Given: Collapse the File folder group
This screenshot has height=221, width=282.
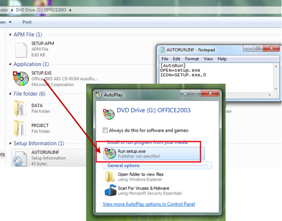Looking at the screenshot, I should (x=10, y=94).
